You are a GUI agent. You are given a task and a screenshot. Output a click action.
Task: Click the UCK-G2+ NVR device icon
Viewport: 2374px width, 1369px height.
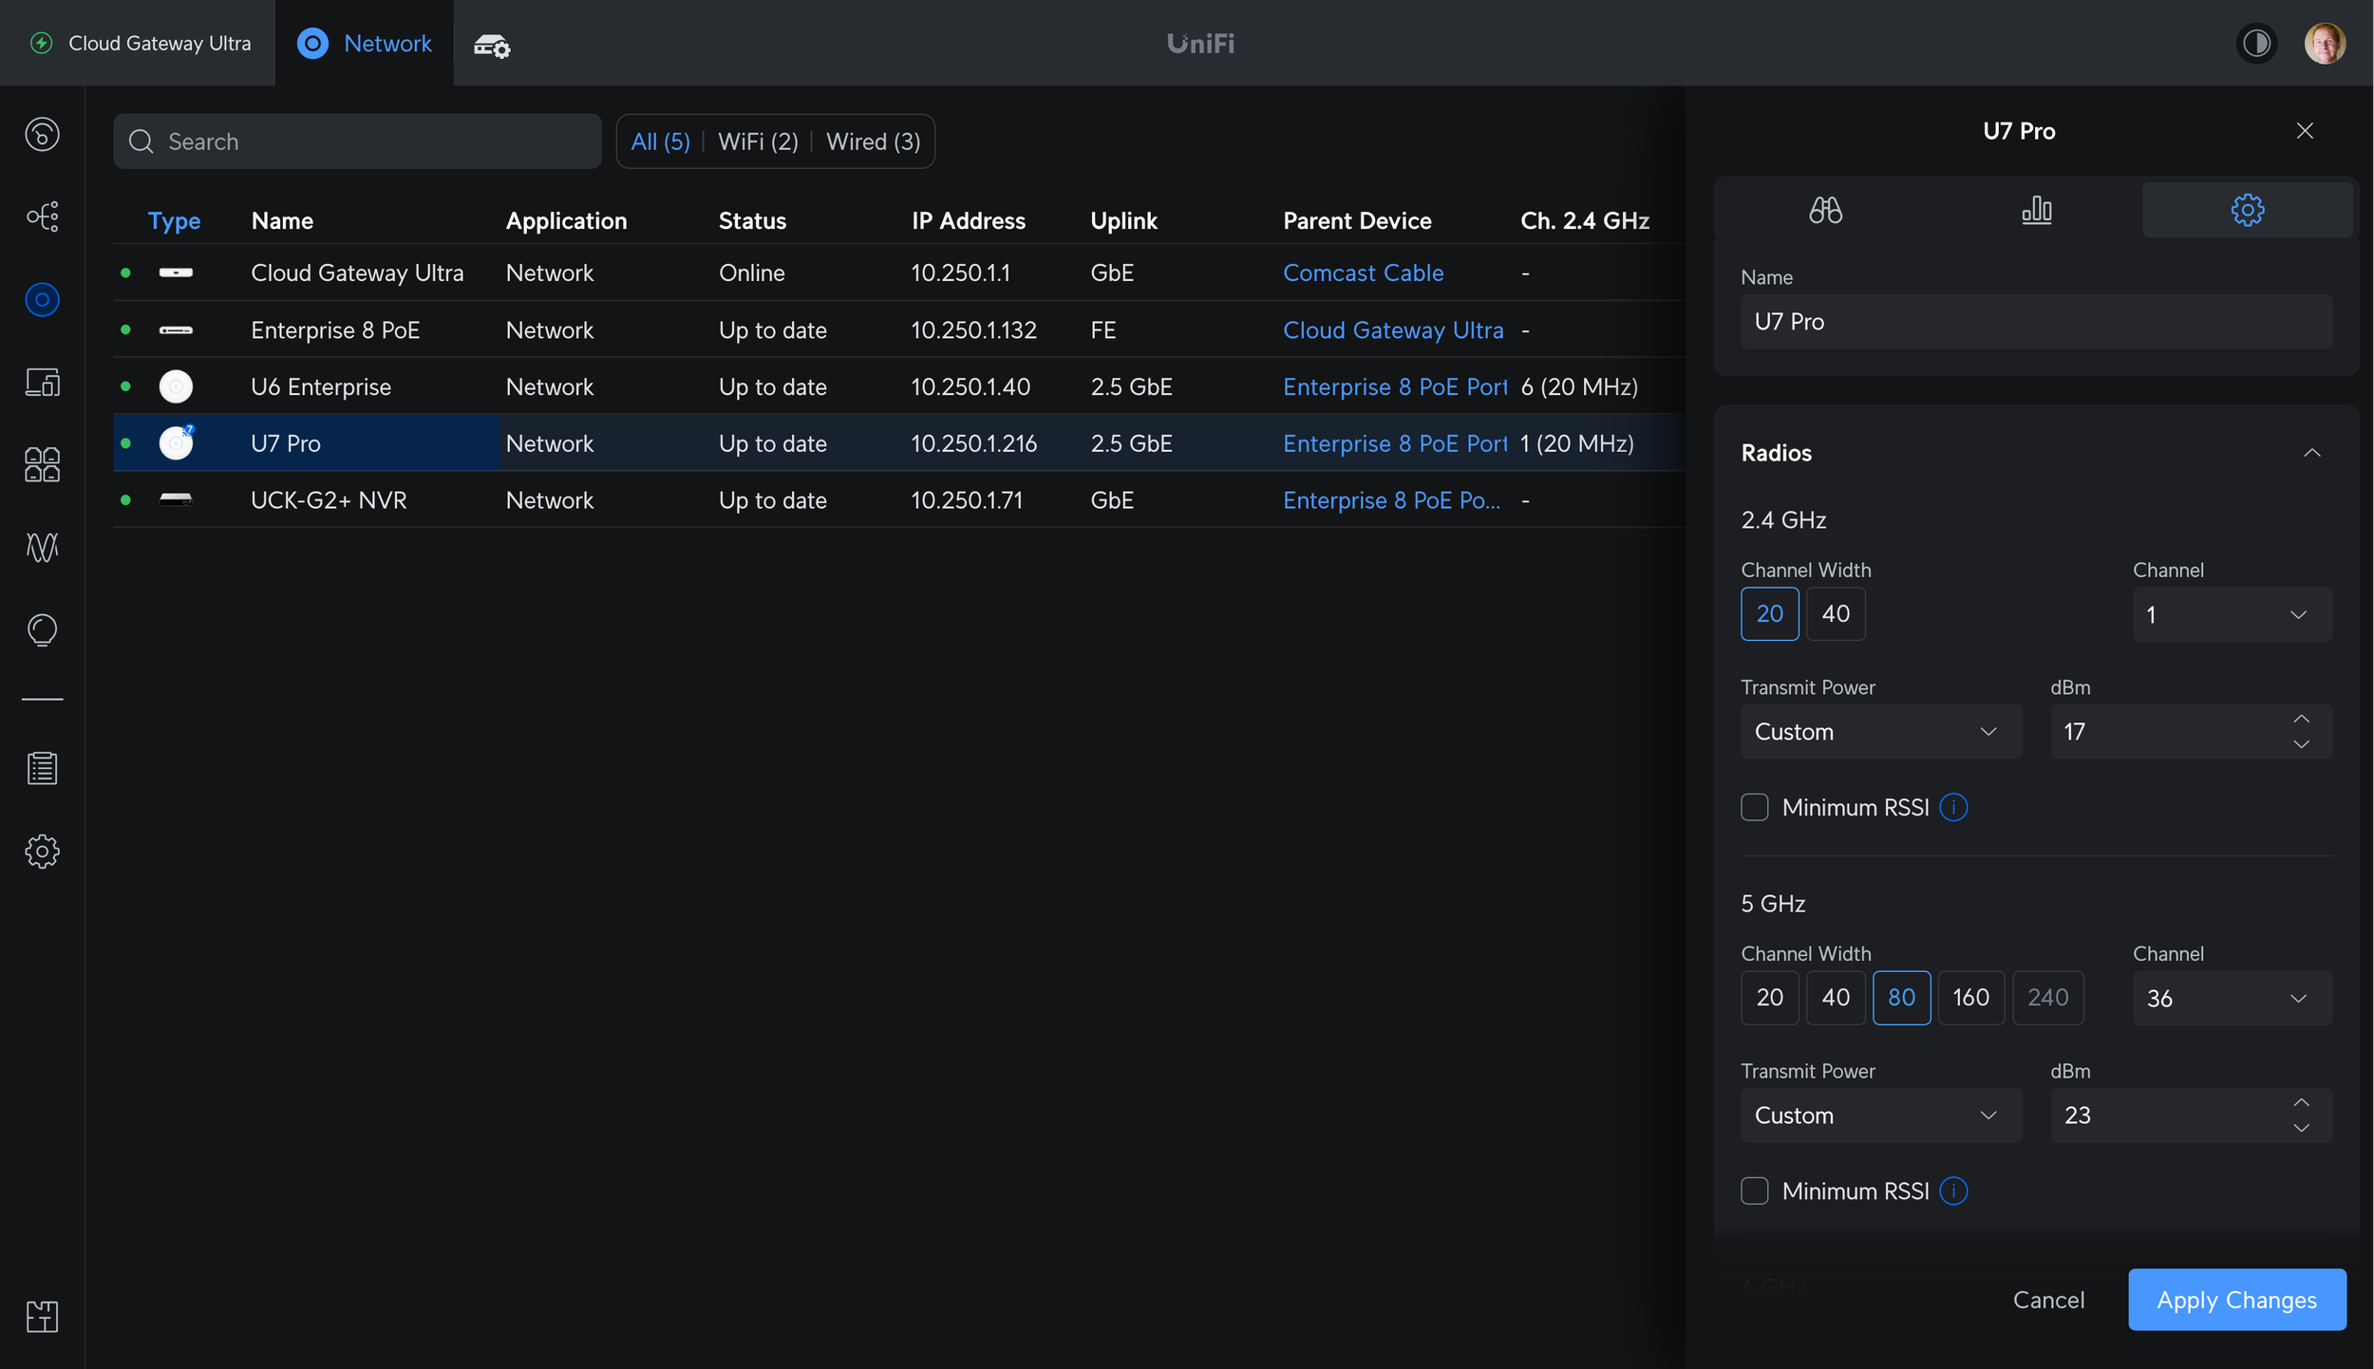pos(176,499)
